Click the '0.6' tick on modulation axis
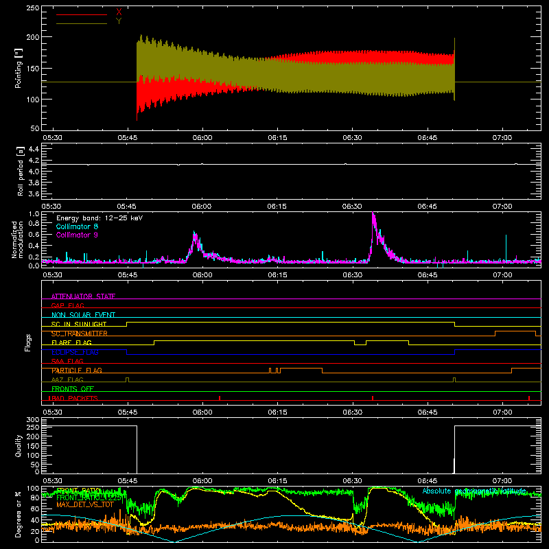 coord(34,235)
